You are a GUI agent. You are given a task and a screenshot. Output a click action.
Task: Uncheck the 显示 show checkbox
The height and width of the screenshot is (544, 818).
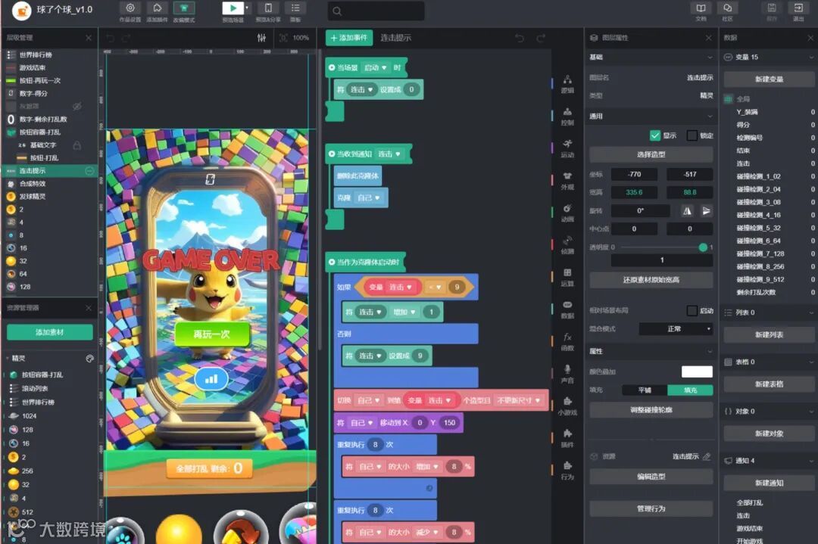[x=655, y=135]
